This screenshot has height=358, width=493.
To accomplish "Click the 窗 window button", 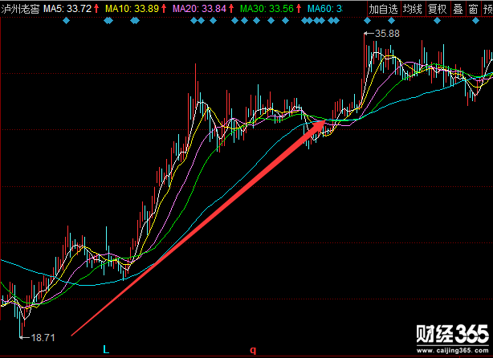I will (473, 9).
